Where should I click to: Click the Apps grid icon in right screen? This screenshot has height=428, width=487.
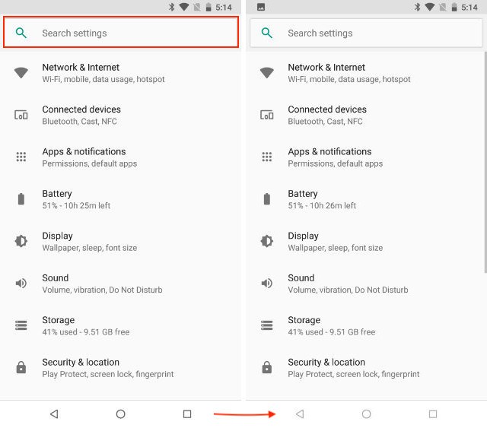(267, 157)
